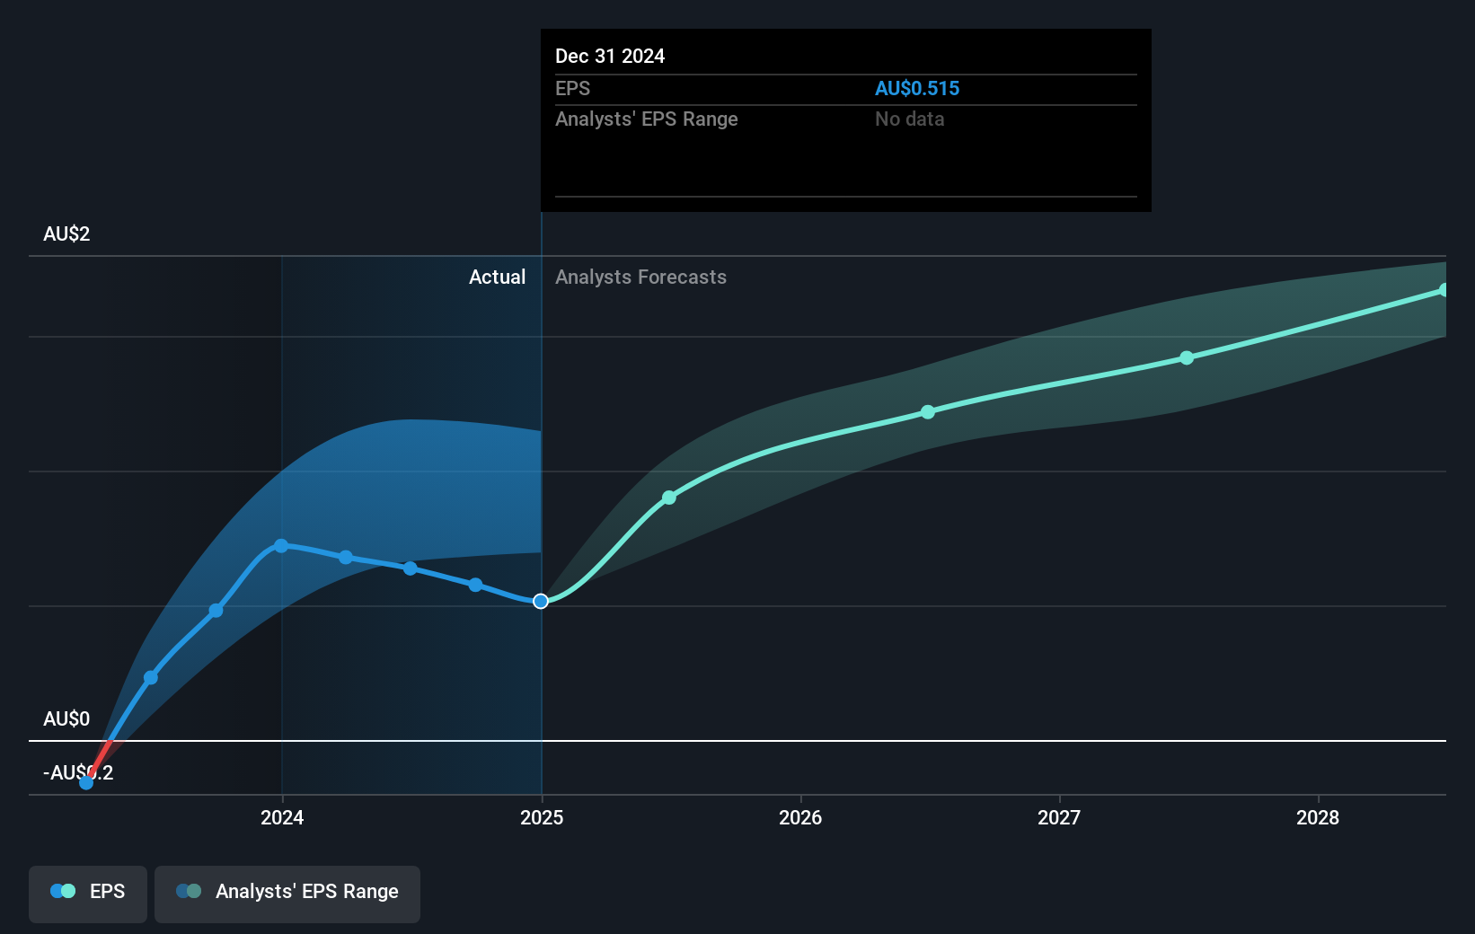Select the negative EPS point below AU$0
This screenshot has width=1475, height=934.
86,782
